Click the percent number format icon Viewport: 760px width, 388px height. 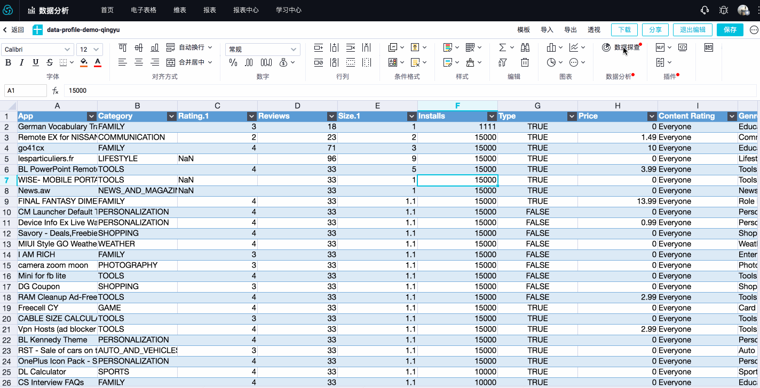pyautogui.click(x=233, y=62)
